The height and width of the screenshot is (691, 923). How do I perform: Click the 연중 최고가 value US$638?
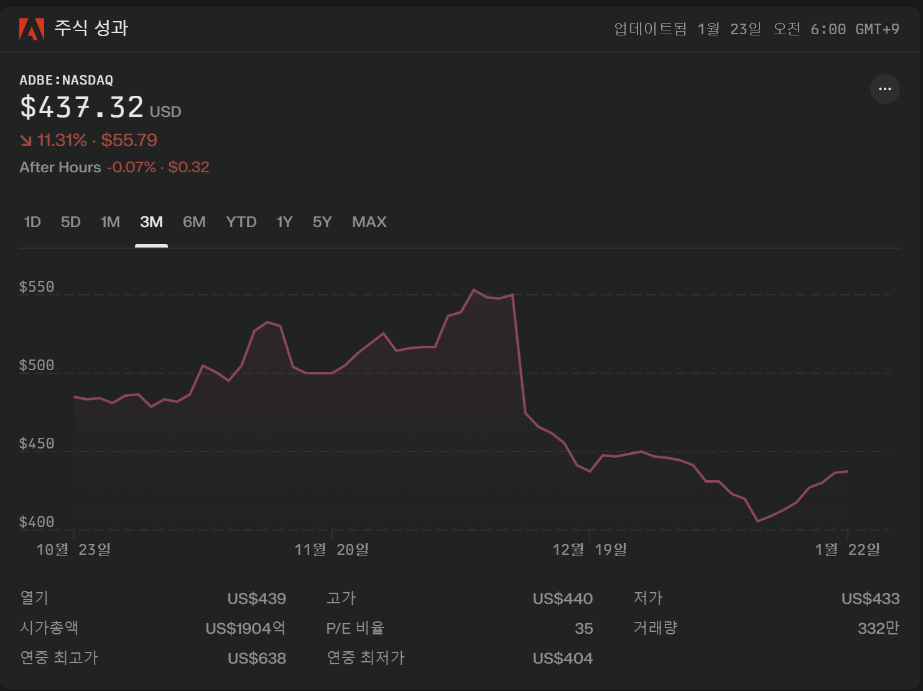click(257, 659)
